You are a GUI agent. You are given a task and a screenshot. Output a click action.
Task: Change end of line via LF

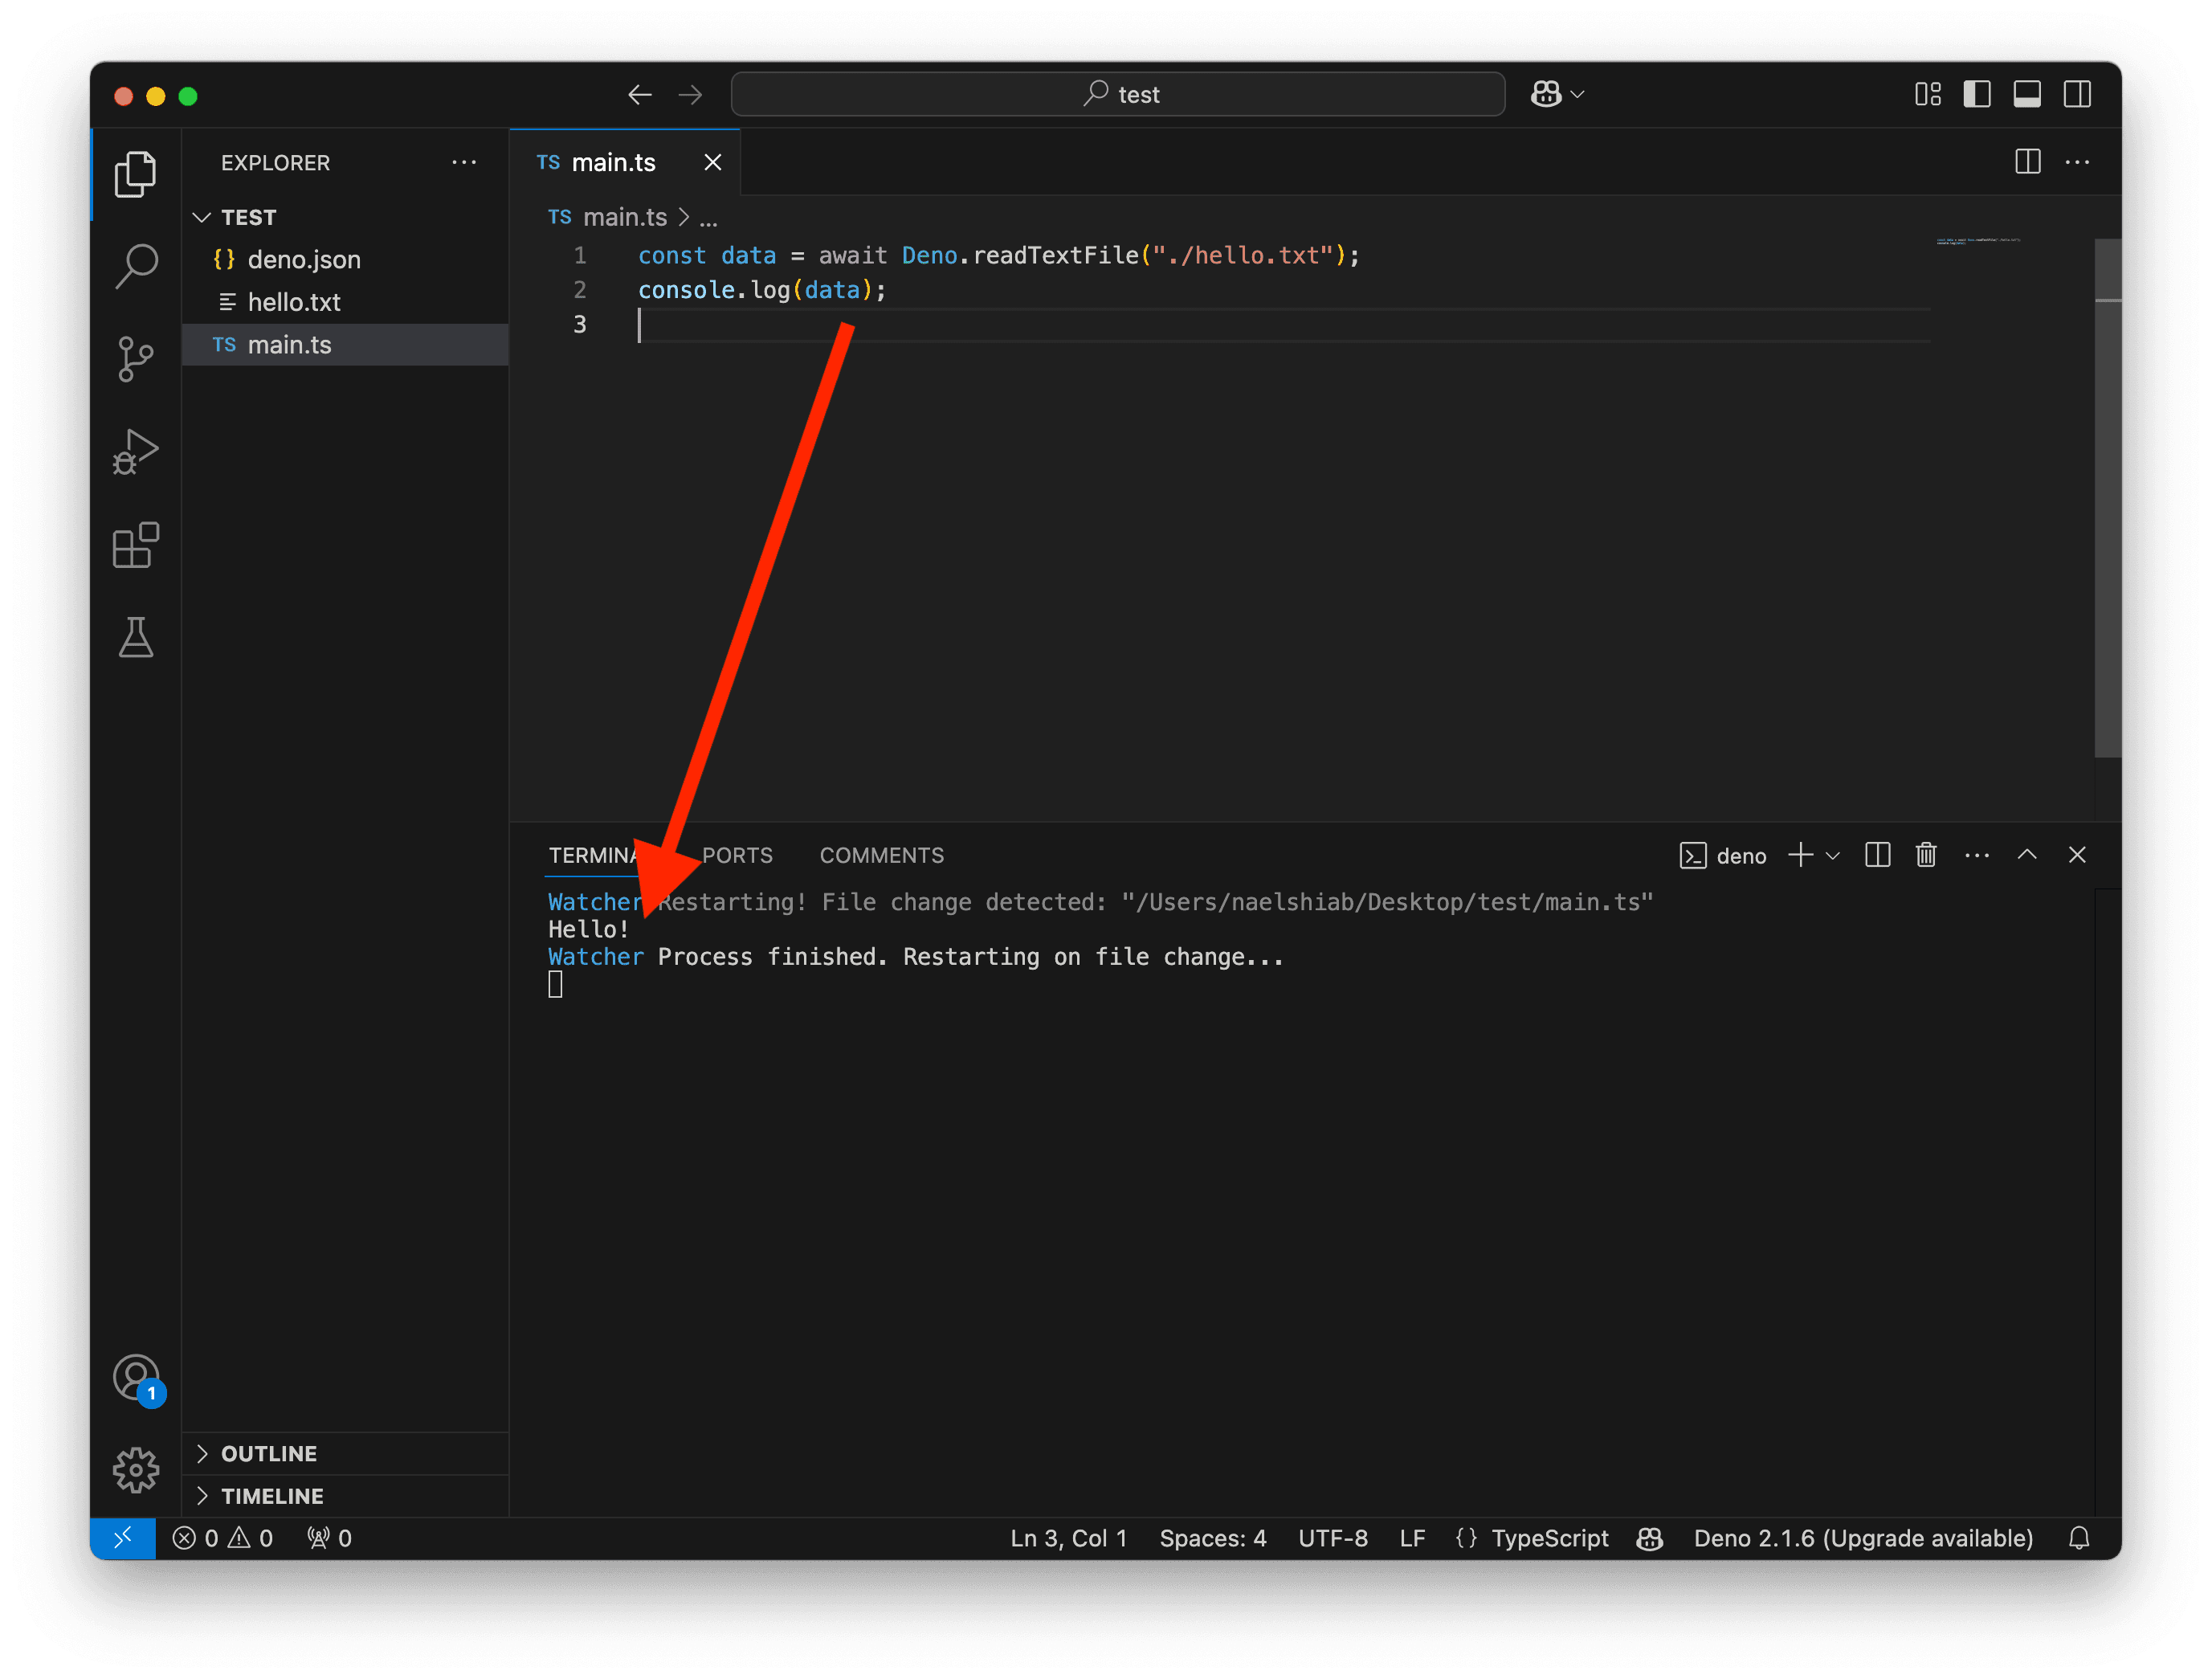point(1412,1538)
